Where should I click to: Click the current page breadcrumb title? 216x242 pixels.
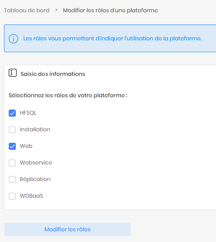tap(110, 10)
